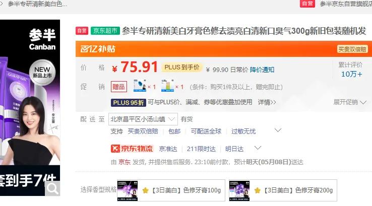Screen dimensions: 372x206
Task: Expand the logistics options chevron after 明日达
Action: click(x=258, y=148)
